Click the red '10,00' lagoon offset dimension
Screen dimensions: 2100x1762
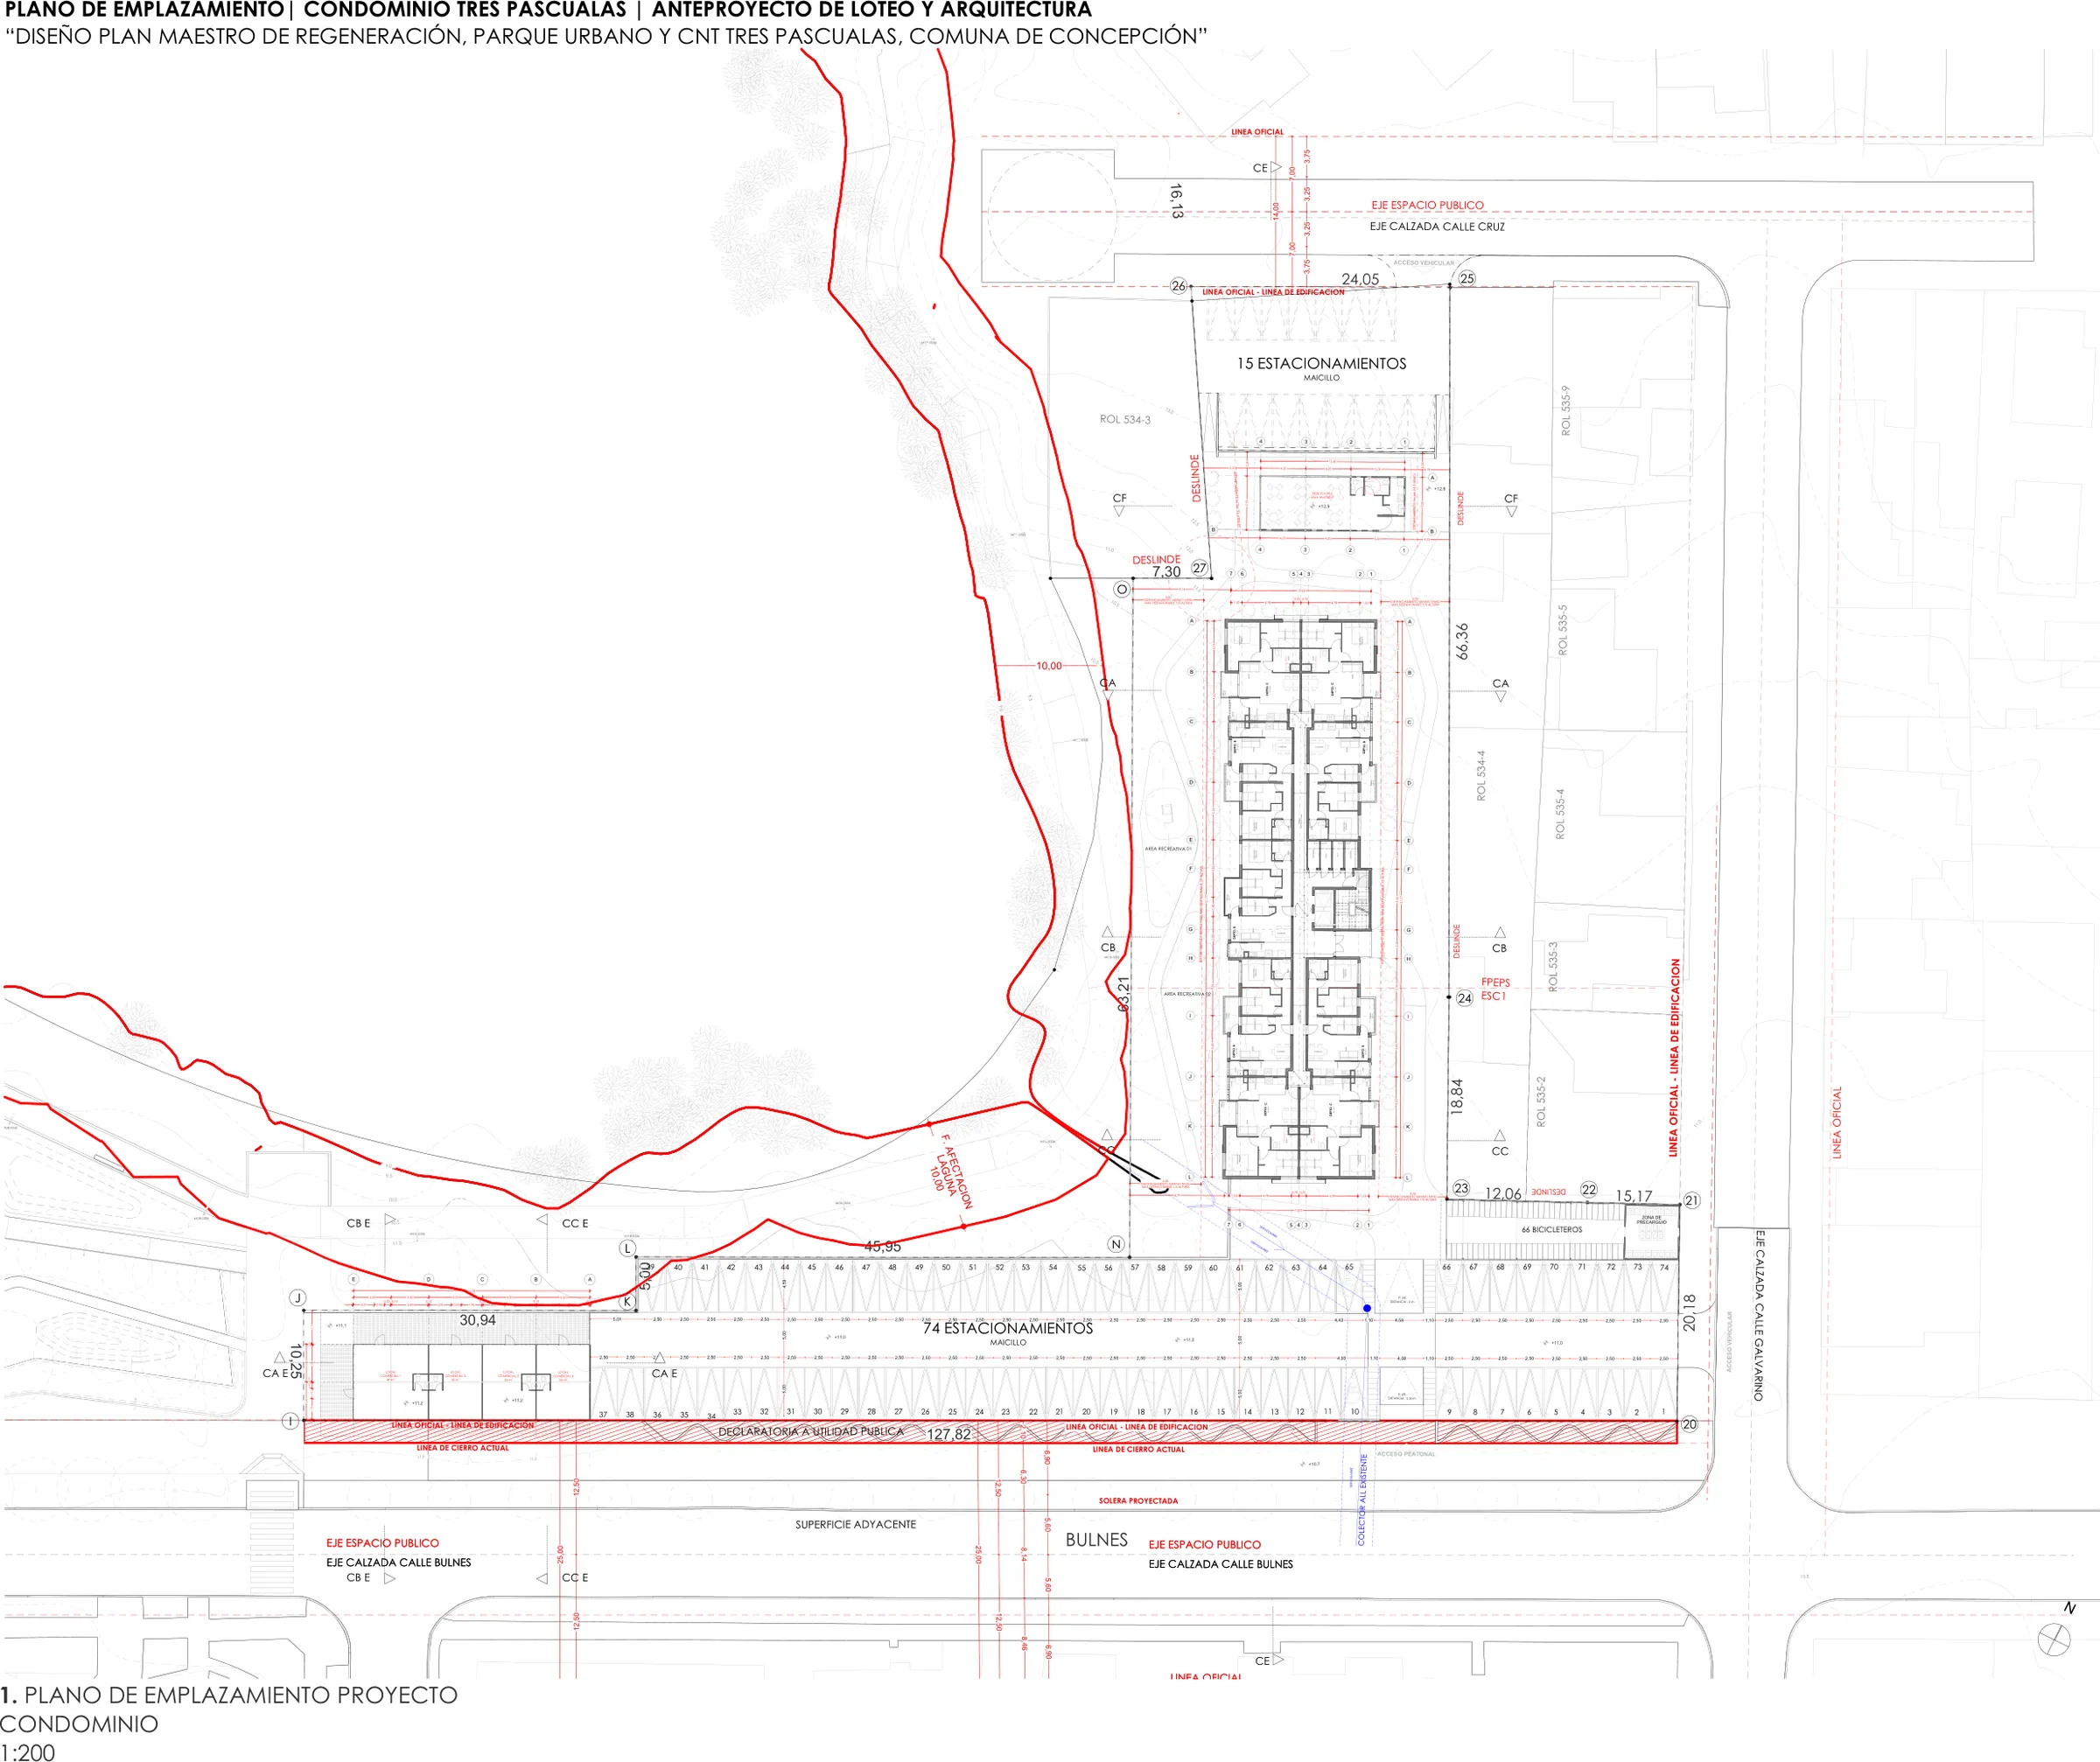point(1049,666)
